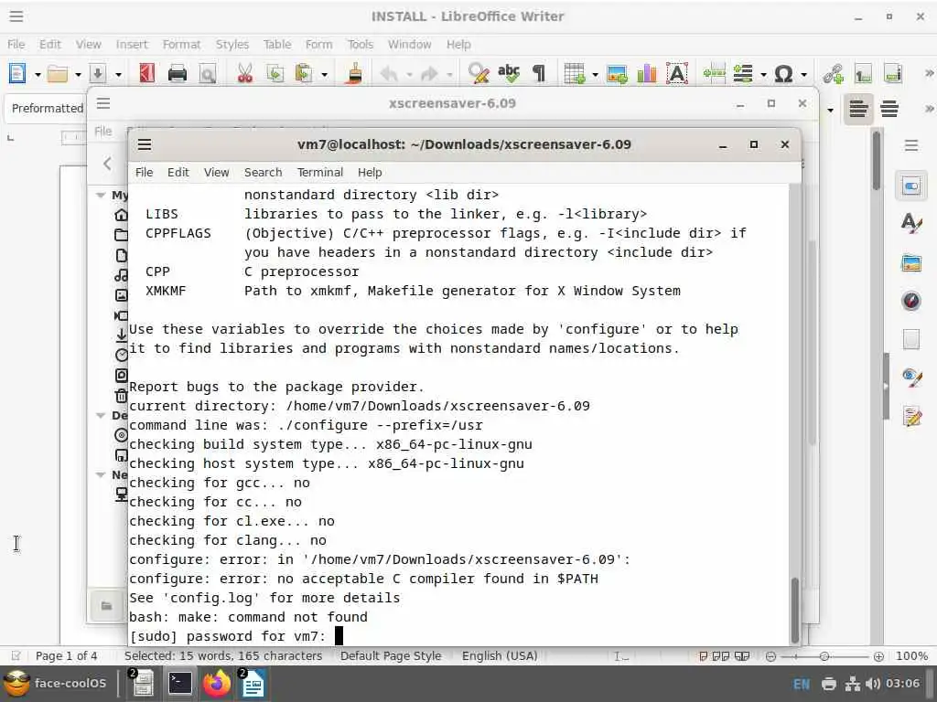Click the Undo arrow icon
937x702 pixels.
[389, 74]
